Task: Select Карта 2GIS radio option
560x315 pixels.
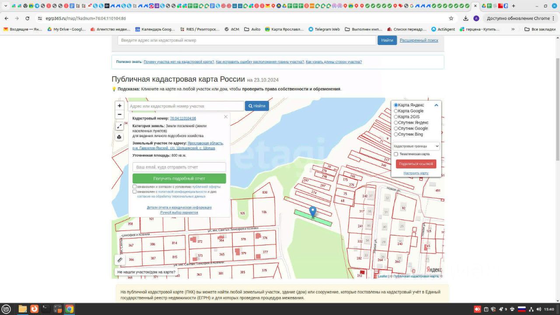Action: (x=396, y=117)
